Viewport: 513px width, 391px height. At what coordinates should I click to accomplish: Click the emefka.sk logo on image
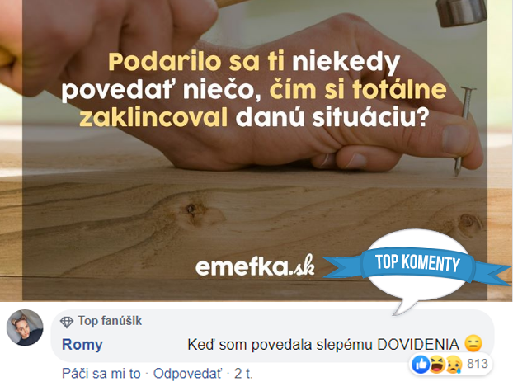tap(255, 266)
